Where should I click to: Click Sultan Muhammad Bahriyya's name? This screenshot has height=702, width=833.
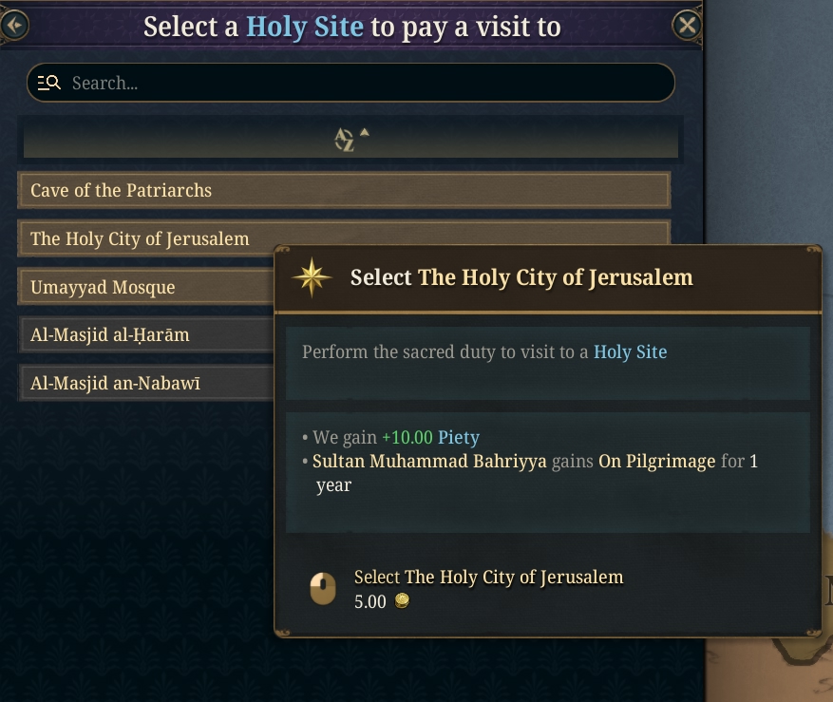coord(429,462)
